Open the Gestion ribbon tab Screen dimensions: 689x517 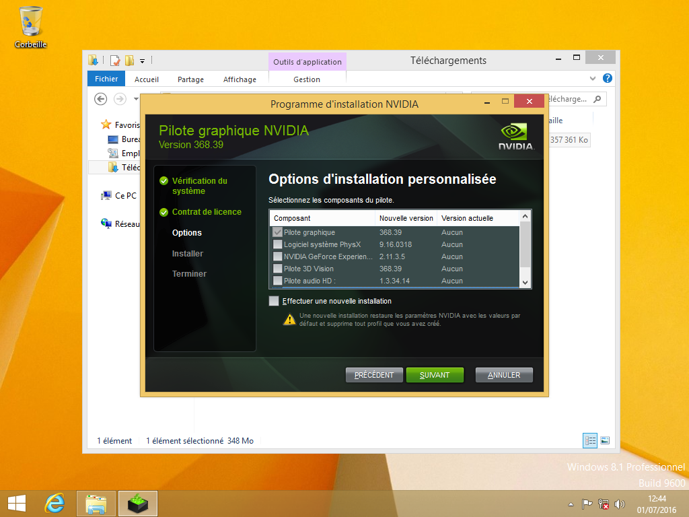pyautogui.click(x=307, y=79)
